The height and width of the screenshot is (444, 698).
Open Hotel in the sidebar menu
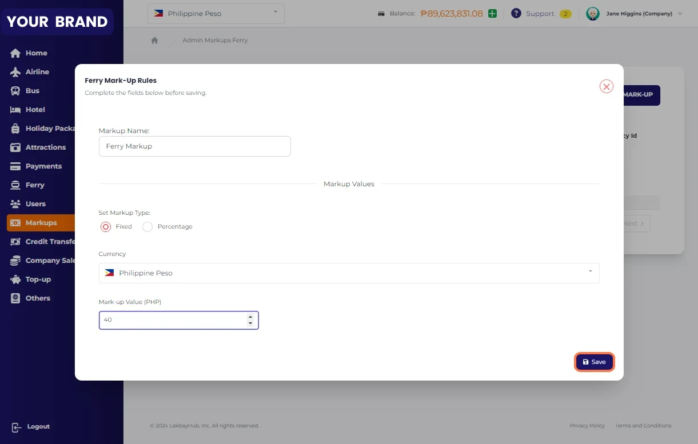click(35, 110)
